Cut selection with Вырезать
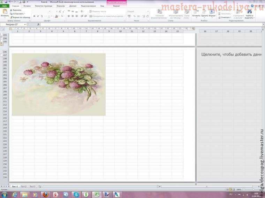 16,10
